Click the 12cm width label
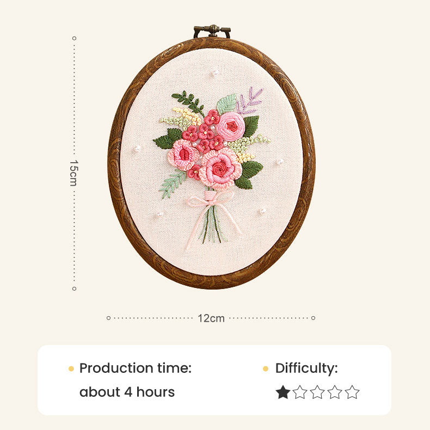Image resolution: width=430 pixels, height=430 pixels. point(211,318)
